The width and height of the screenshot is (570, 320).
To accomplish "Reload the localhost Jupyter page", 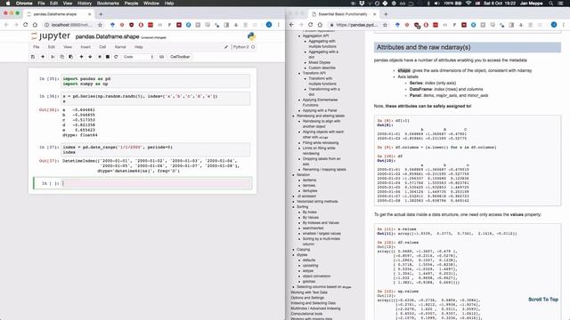I will coord(26,25).
